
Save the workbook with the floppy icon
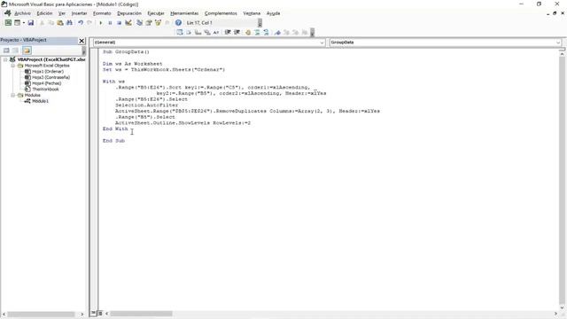coord(31,23)
